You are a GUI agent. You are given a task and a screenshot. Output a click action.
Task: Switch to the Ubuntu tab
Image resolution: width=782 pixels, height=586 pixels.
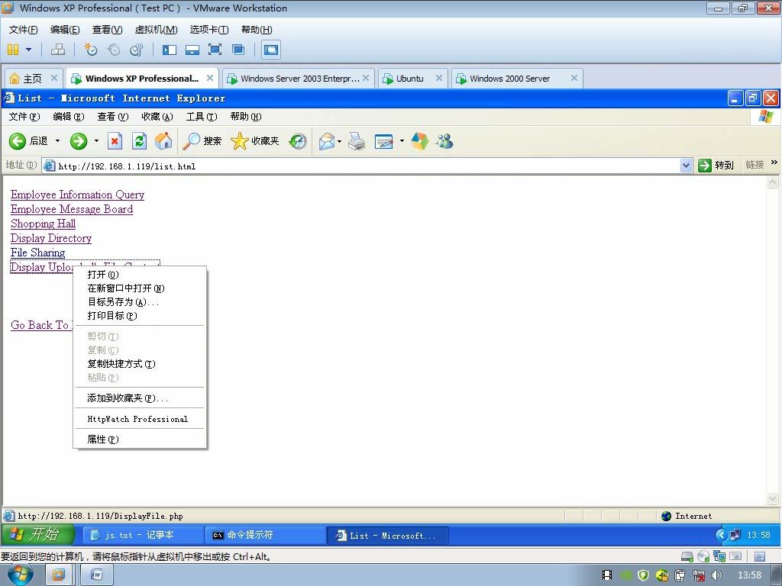pyautogui.click(x=410, y=79)
